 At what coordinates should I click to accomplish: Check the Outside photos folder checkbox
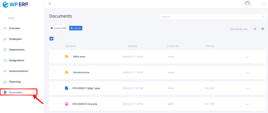click(x=54, y=72)
